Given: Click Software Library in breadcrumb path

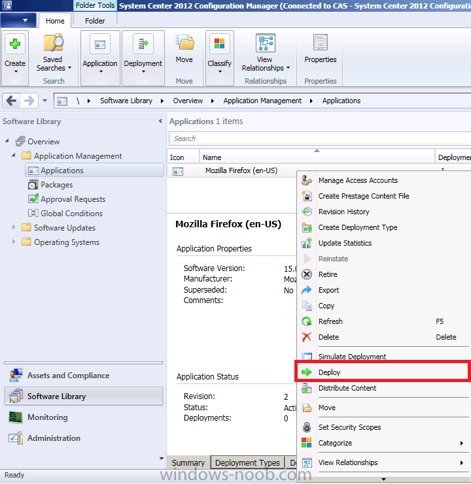Looking at the screenshot, I should 126,101.
